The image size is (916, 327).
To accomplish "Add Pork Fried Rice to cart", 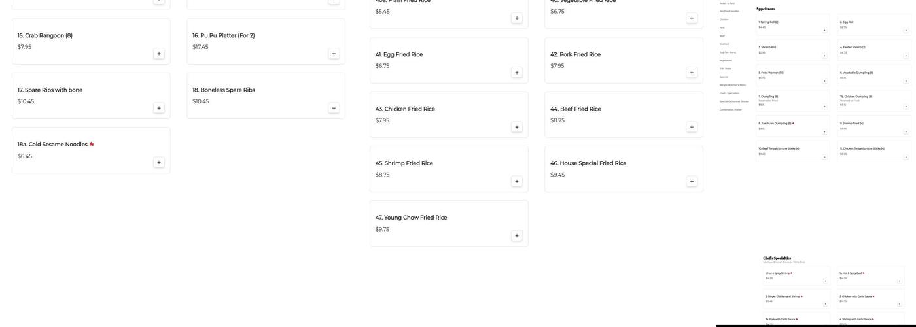I will 692,73.
